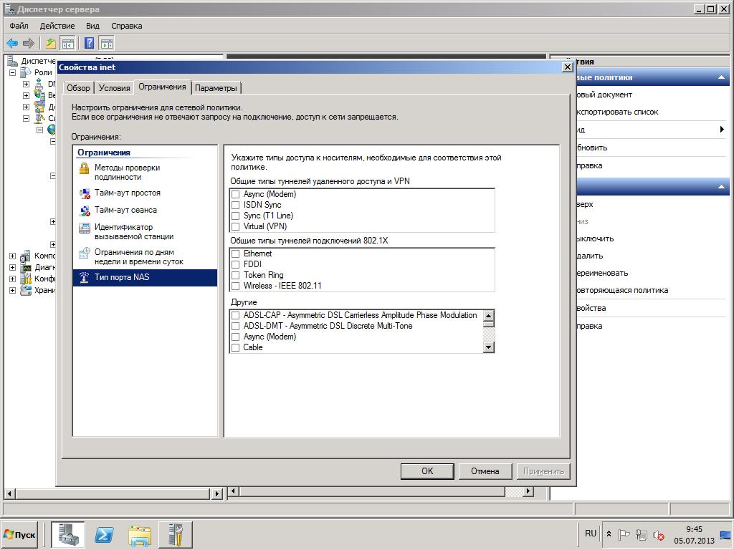Check the Ethernet tunnel type
The height and width of the screenshot is (550, 734).
click(235, 254)
